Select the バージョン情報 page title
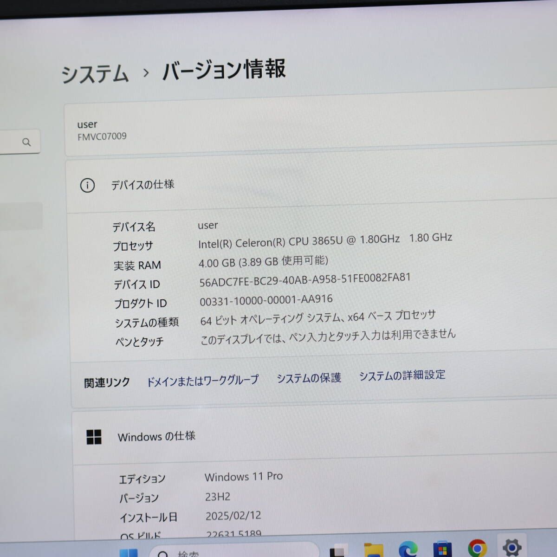The width and height of the screenshot is (557, 557). (x=224, y=70)
